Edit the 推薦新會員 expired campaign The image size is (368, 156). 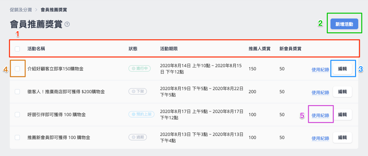click(342, 137)
